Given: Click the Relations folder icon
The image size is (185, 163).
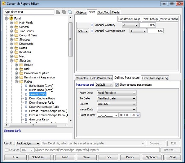Looking at the screenshot, I should 16,52.
